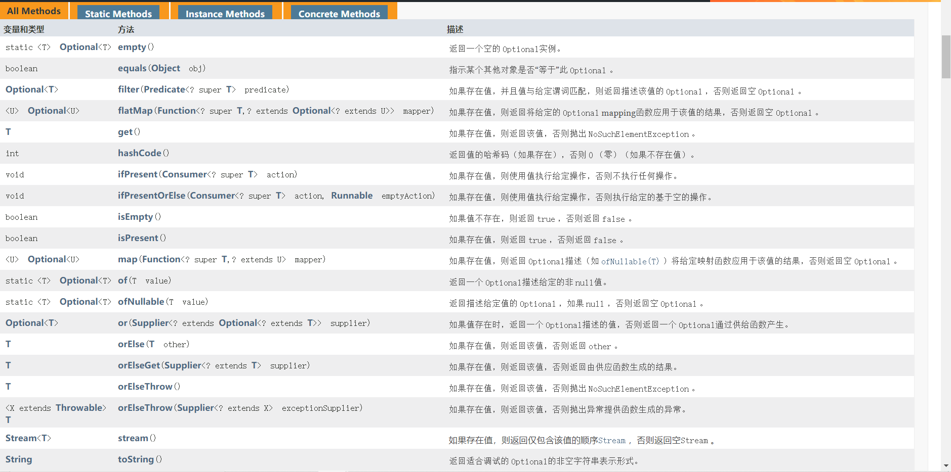Click the Runnable type link

[x=352, y=196]
